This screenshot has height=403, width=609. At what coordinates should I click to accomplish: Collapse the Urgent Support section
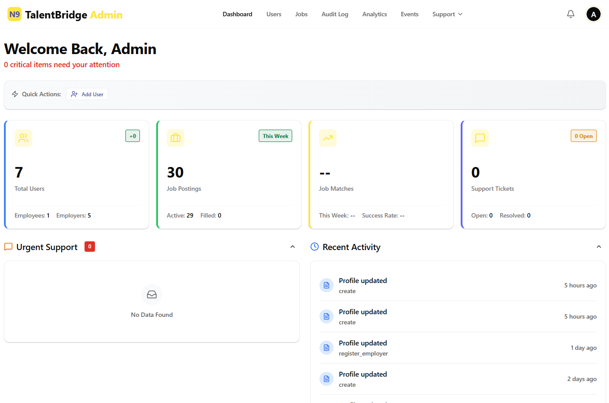pyautogui.click(x=293, y=247)
